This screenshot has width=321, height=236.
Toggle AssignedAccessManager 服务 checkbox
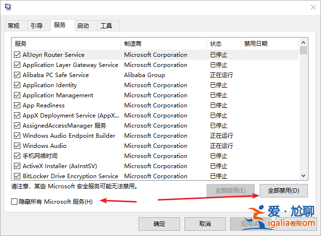click(17, 126)
